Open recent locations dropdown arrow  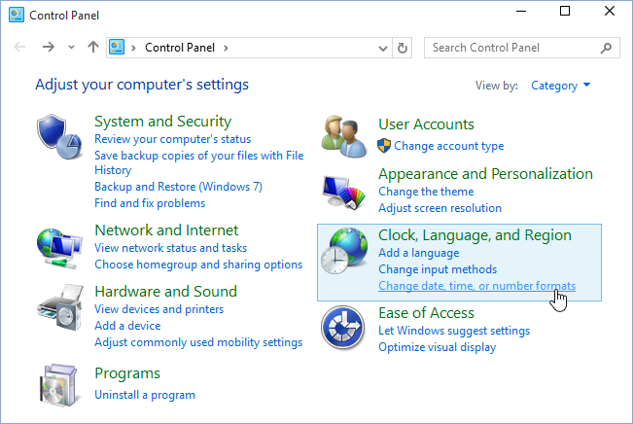coord(71,48)
